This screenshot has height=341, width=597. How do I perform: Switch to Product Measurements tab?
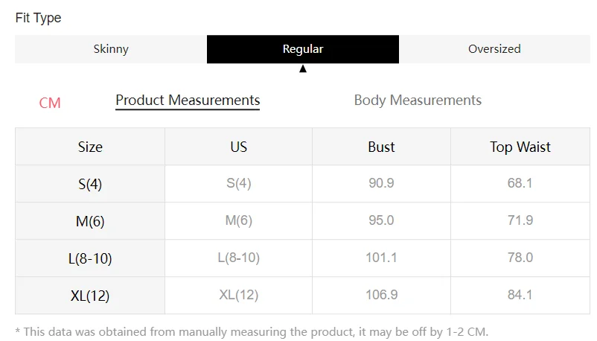coord(188,101)
